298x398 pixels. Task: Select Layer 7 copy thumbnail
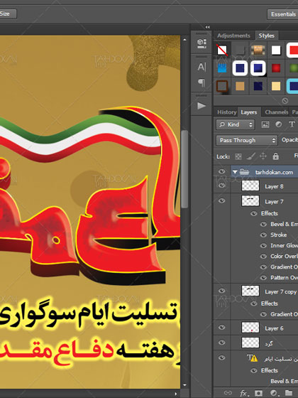(x=250, y=291)
